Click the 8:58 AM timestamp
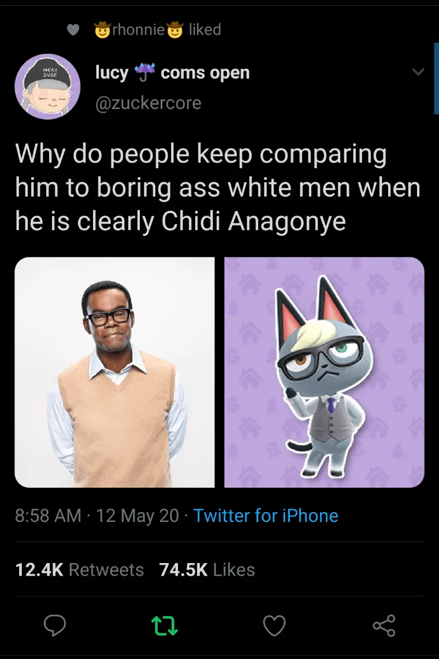Screen dimensions: 439x659 (49, 516)
